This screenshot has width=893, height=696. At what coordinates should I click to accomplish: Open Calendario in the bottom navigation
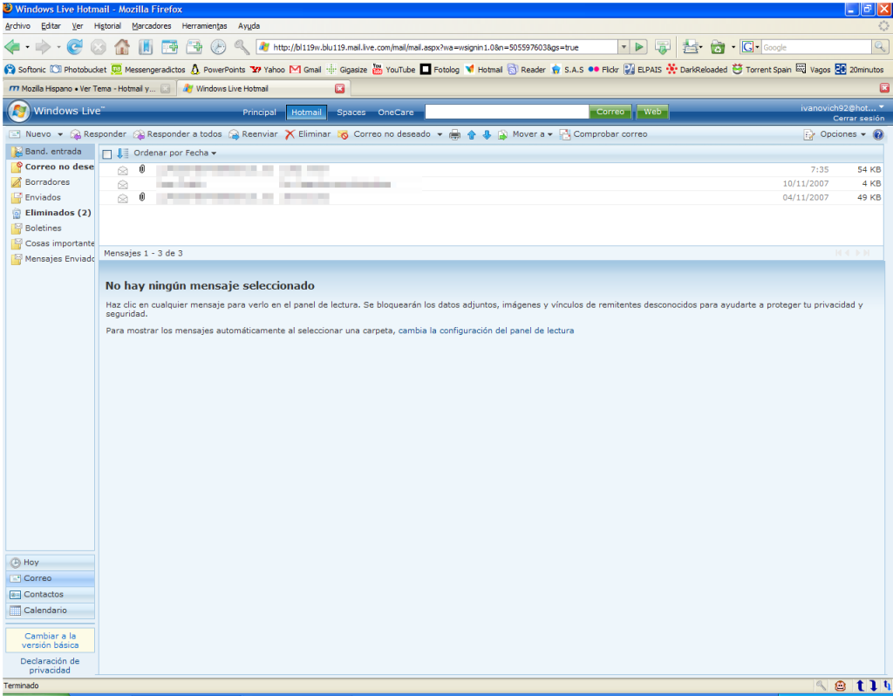[50, 611]
